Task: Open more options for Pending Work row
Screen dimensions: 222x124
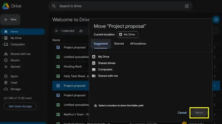Action: (215, 66)
